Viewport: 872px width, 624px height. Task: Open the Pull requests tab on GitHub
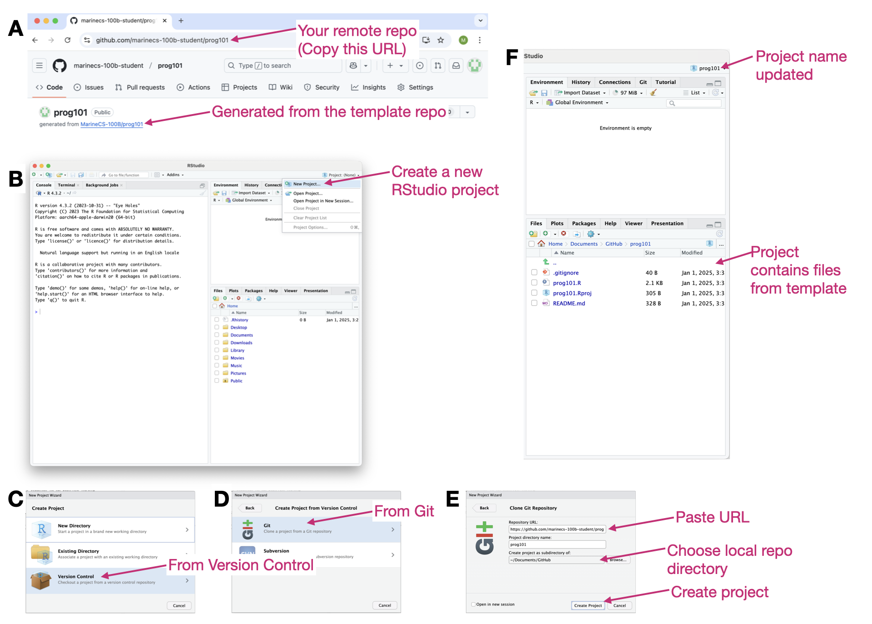[140, 87]
